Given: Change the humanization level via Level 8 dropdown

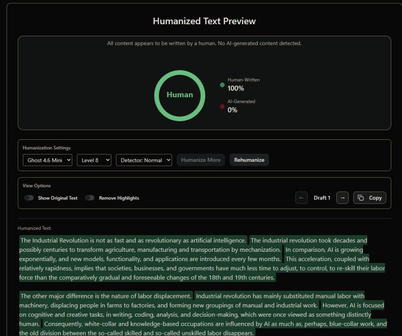Looking at the screenshot, I should 94,160.
